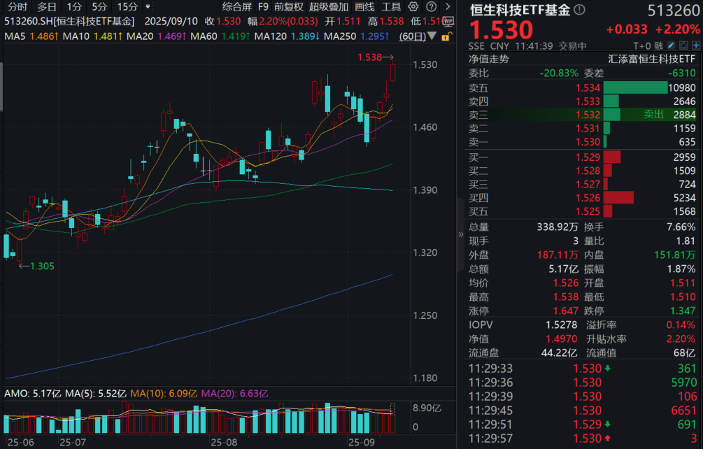Image resolution: width=703 pixels, height=449 pixels.
Task: Click the latest candlestick at 1.538 high
Action: pyautogui.click(x=392, y=71)
